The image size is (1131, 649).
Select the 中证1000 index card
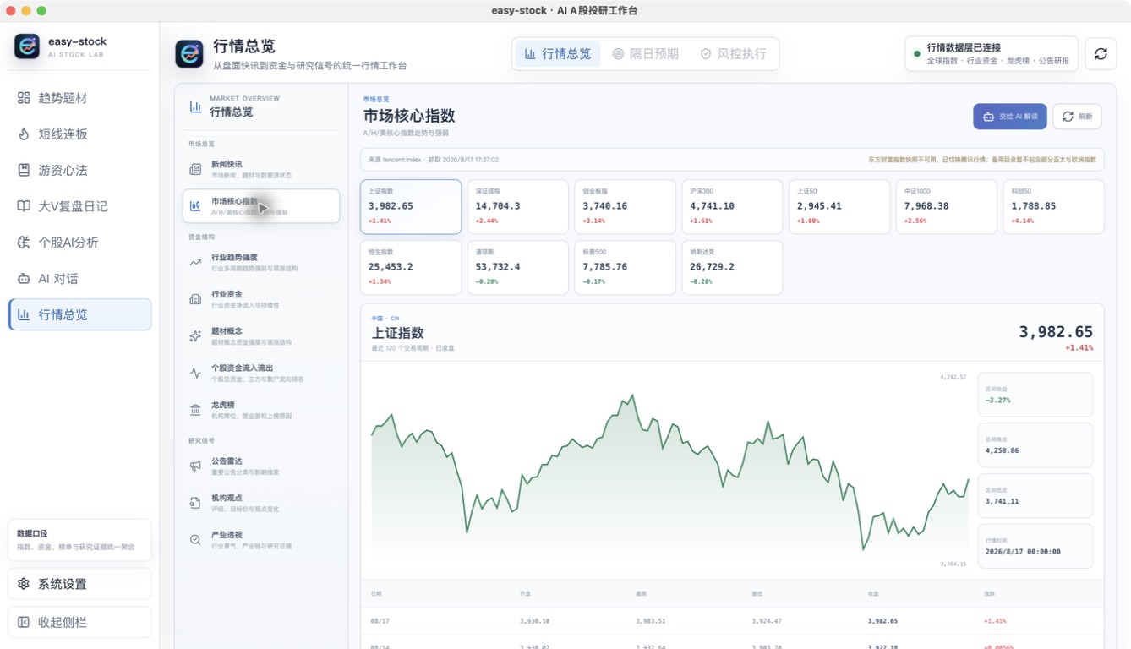coord(947,206)
